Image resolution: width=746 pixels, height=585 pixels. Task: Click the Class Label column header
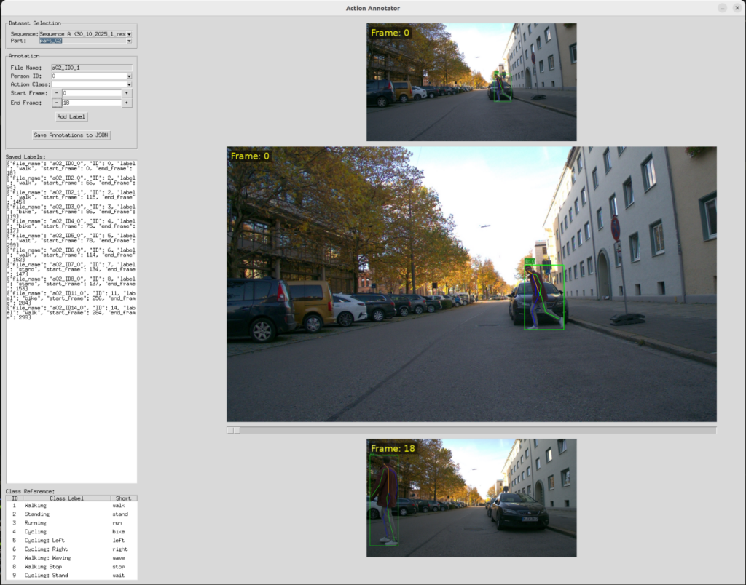pos(66,498)
